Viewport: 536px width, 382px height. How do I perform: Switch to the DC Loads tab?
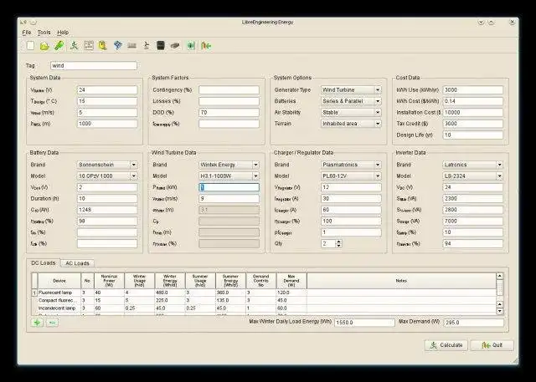43,263
